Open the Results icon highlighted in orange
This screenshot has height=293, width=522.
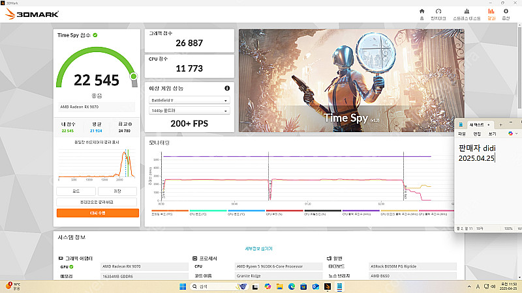pos(491,11)
